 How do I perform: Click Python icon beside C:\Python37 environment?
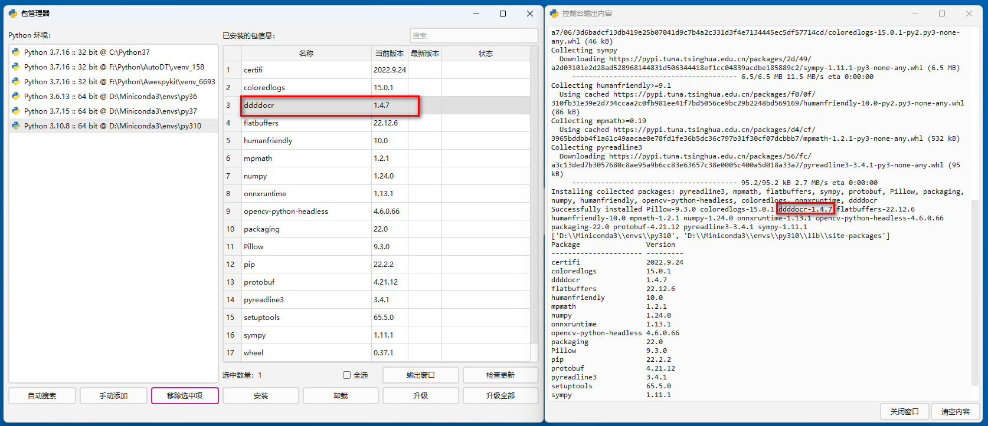coord(16,52)
